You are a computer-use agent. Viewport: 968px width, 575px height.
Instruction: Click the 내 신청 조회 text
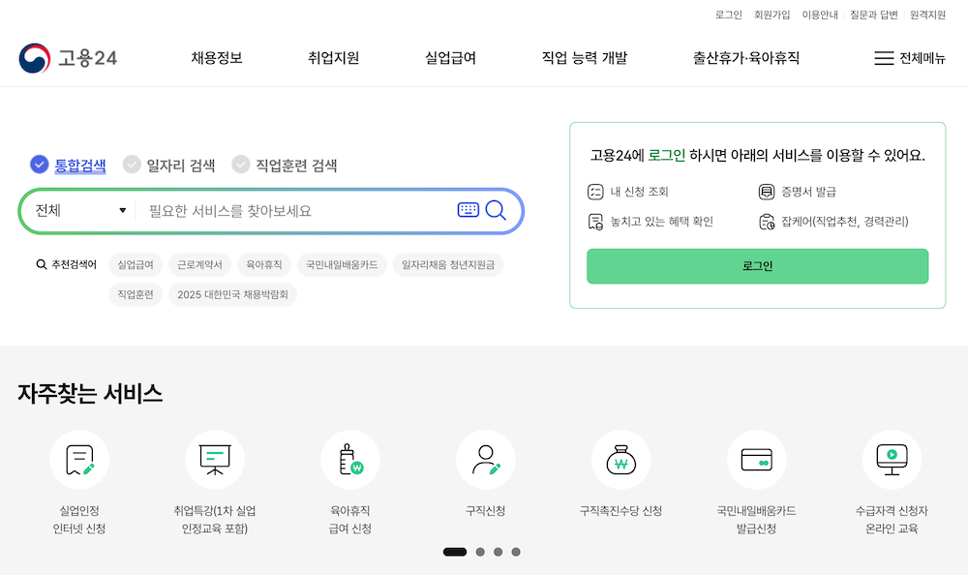tap(640, 192)
